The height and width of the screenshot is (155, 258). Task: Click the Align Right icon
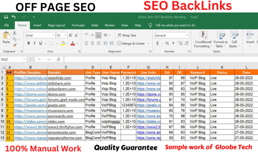click(98, 43)
